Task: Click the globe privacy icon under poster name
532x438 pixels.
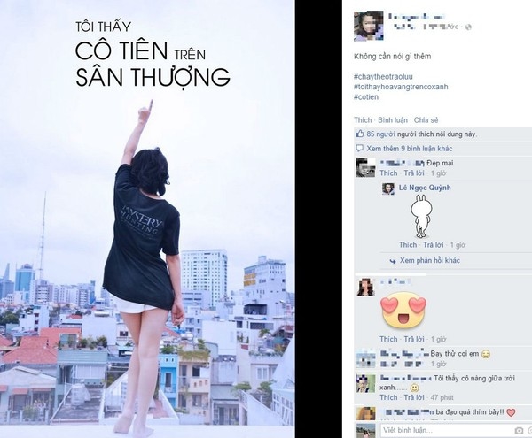Action: pyautogui.click(x=468, y=27)
